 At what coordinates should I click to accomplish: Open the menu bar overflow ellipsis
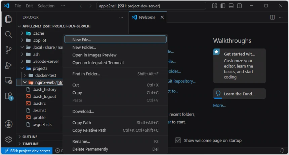click(63, 6)
